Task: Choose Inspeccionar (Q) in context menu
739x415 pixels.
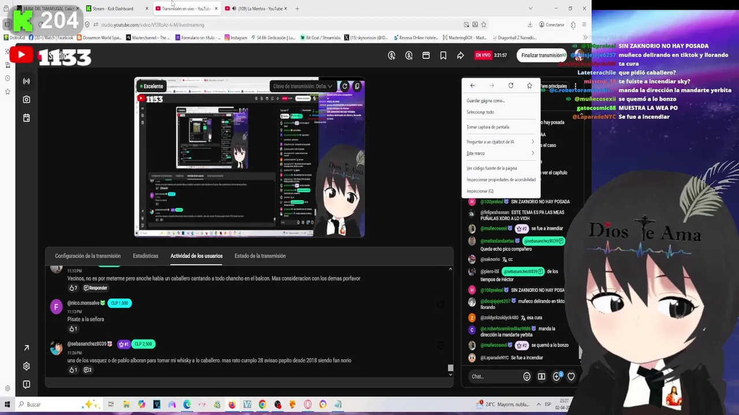Action: coord(501,191)
